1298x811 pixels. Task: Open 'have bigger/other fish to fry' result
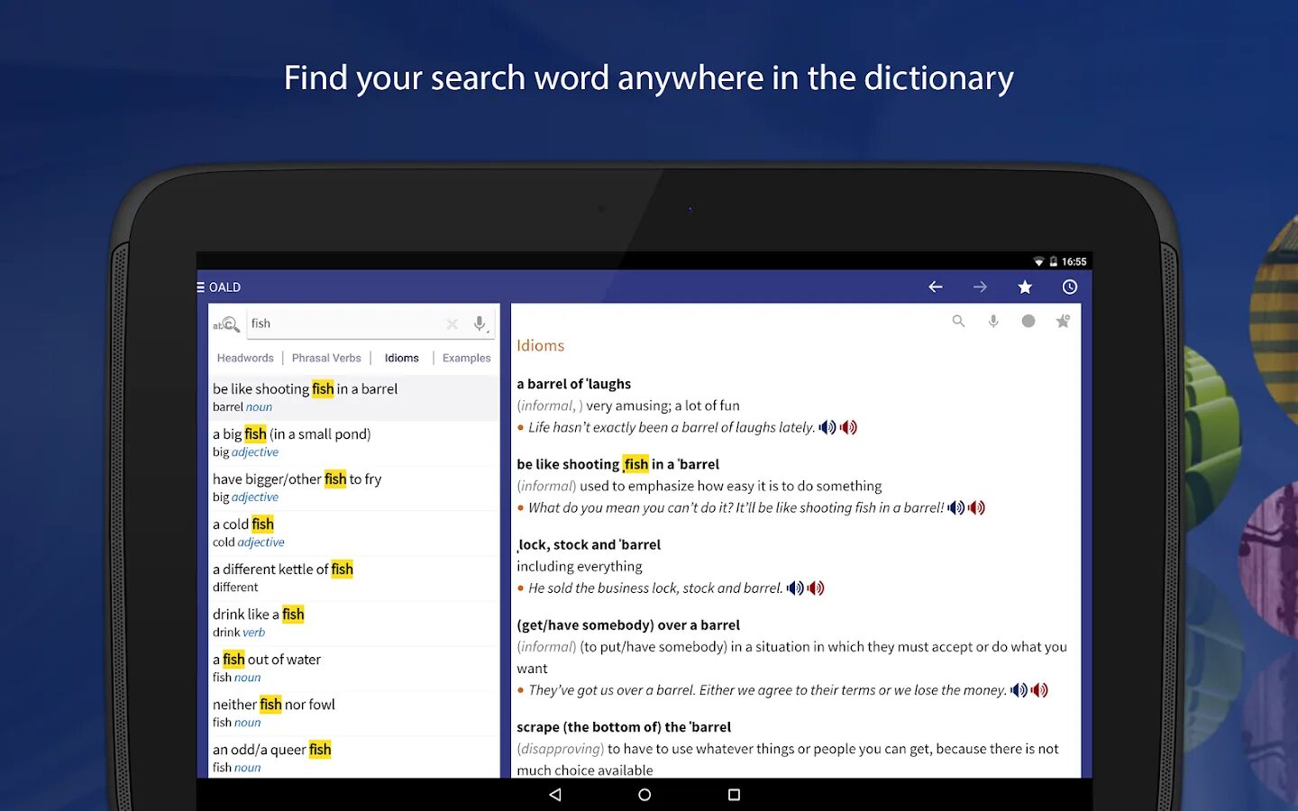(353, 488)
